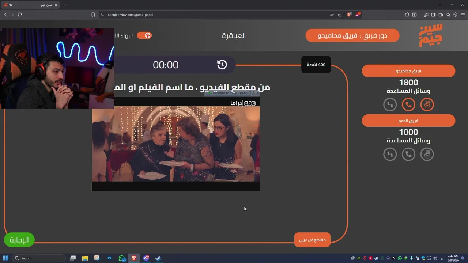This screenshot has height=263, width=468.
Task: Open the browser hamburger main menu
Action: 463,15
